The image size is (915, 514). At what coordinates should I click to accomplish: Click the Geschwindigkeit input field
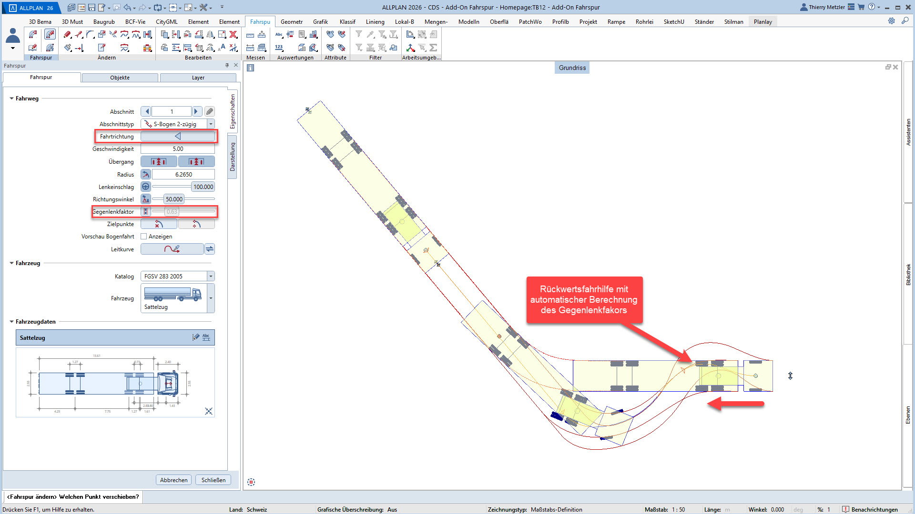(x=178, y=149)
